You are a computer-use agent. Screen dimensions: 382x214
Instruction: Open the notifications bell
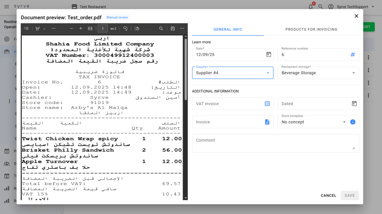[x=311, y=7]
